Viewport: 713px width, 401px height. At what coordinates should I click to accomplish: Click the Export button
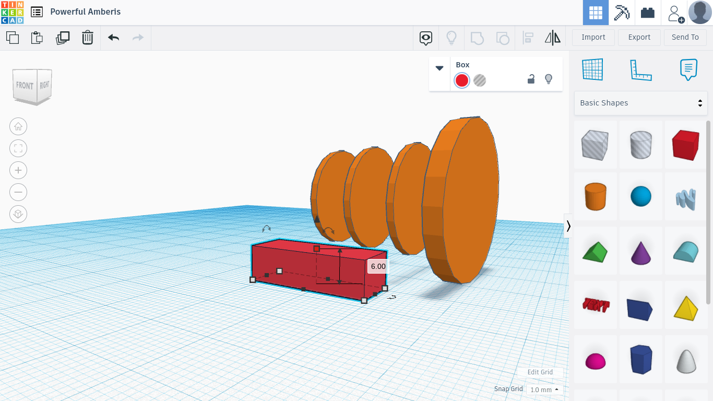click(x=639, y=38)
